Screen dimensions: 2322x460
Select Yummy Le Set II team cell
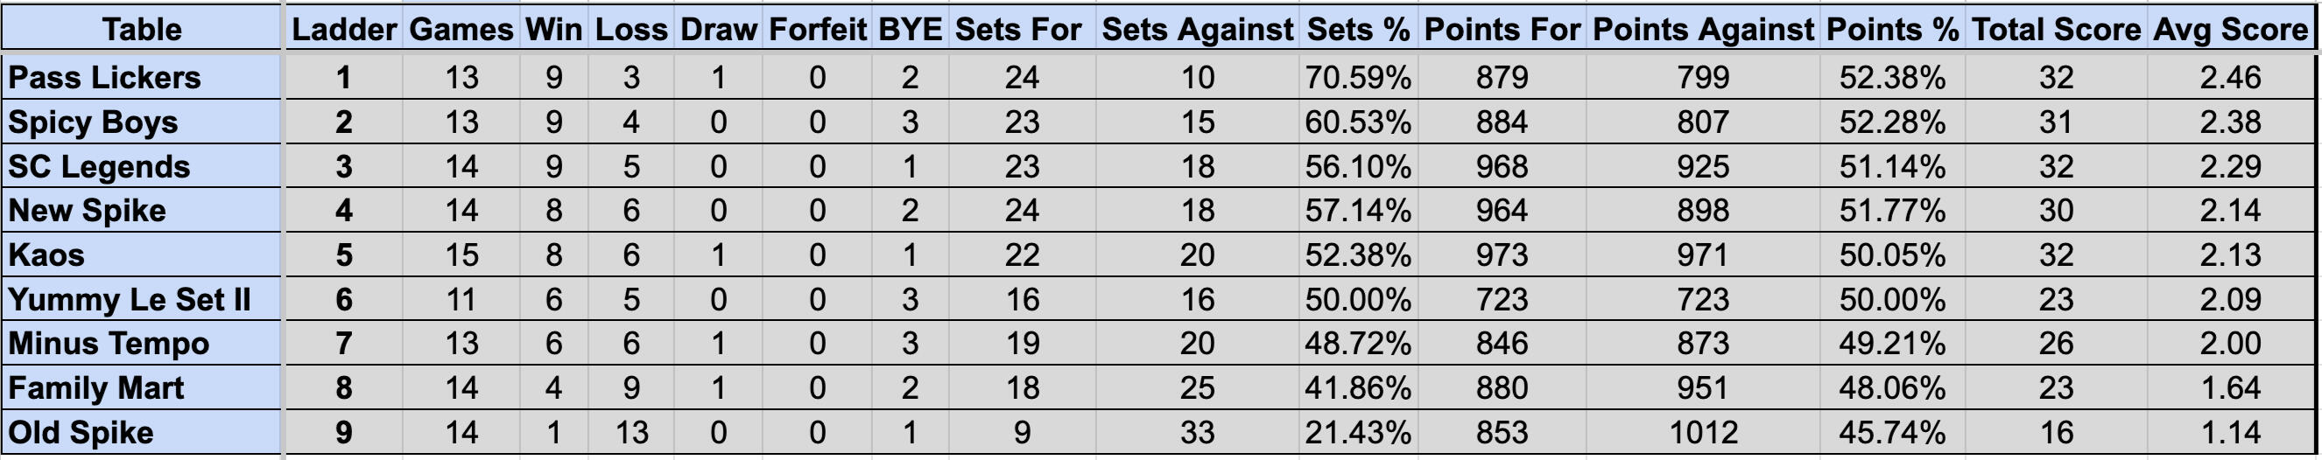(142, 299)
